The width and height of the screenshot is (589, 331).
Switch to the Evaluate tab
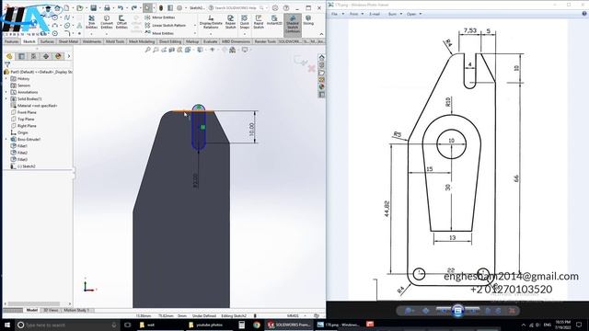pyautogui.click(x=211, y=41)
